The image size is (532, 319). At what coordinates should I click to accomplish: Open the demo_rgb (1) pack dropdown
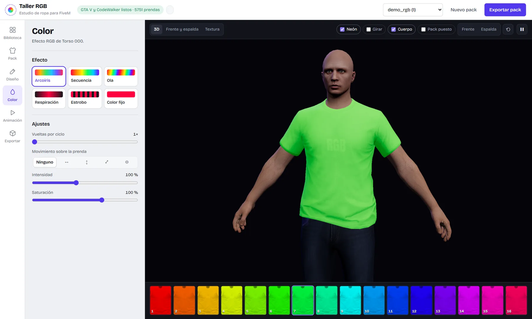413,10
